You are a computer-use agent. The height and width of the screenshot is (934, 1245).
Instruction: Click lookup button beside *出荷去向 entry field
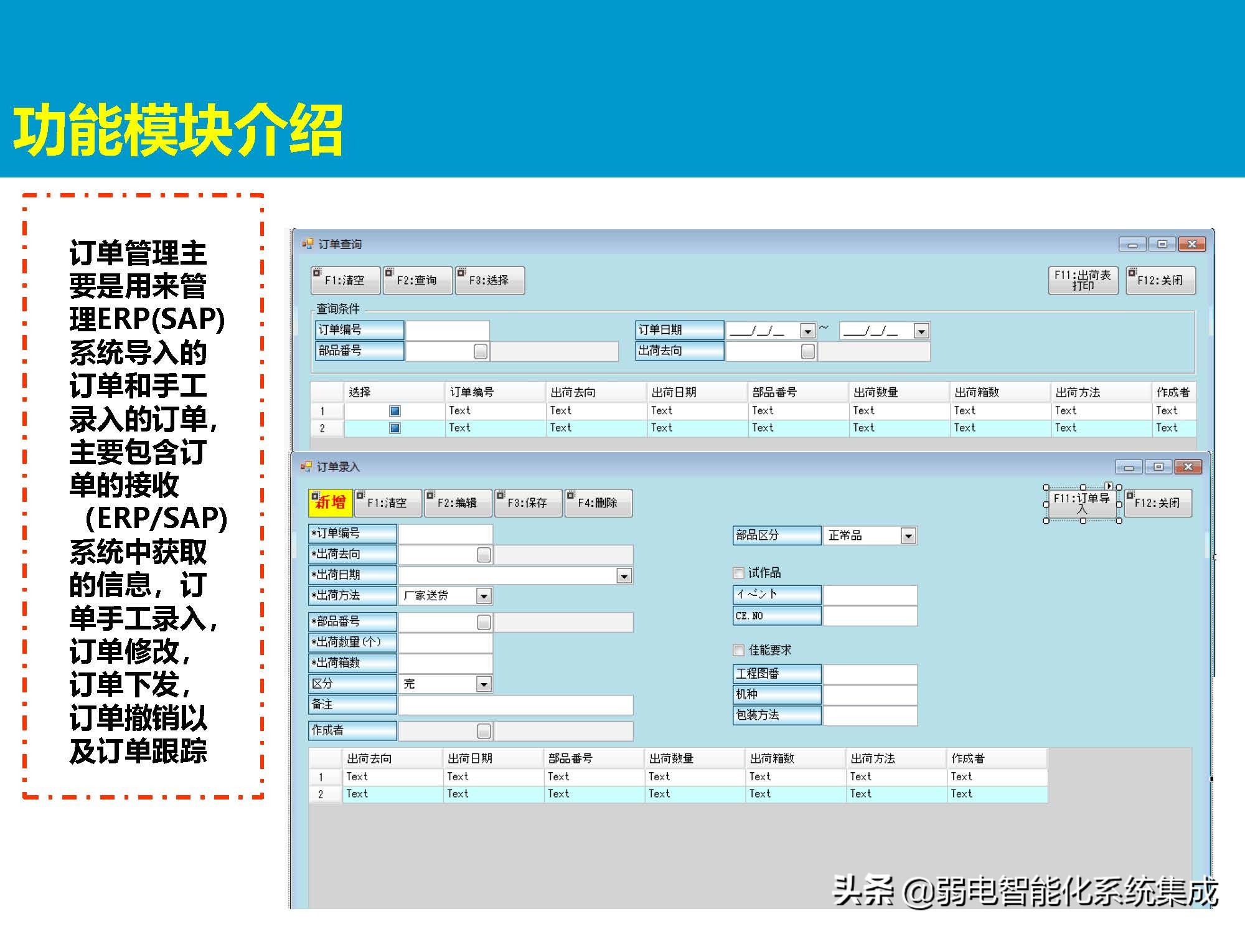coord(484,555)
